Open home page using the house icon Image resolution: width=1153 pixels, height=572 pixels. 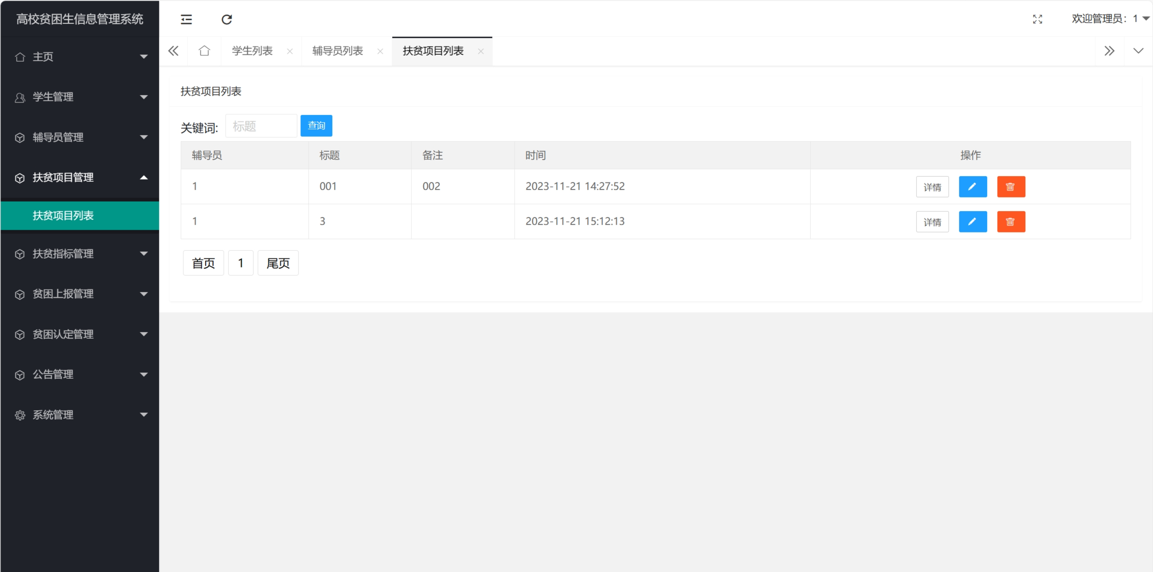(204, 51)
